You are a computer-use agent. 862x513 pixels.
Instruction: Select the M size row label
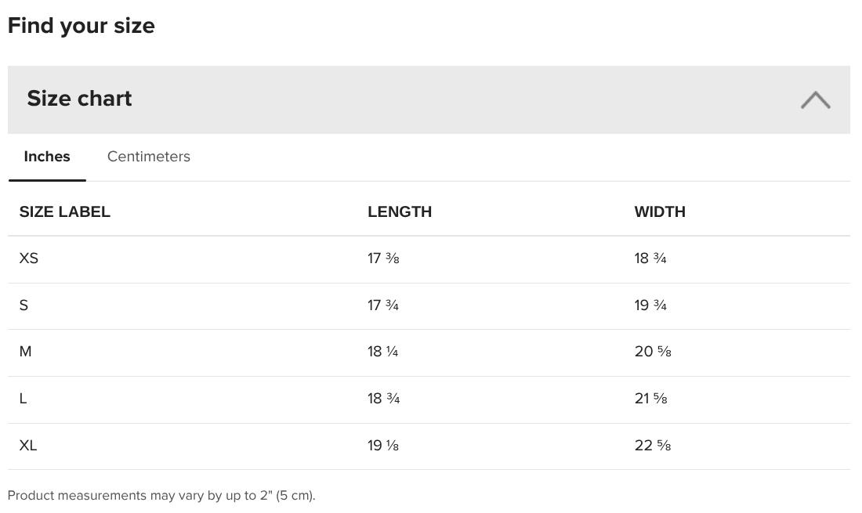click(x=25, y=352)
